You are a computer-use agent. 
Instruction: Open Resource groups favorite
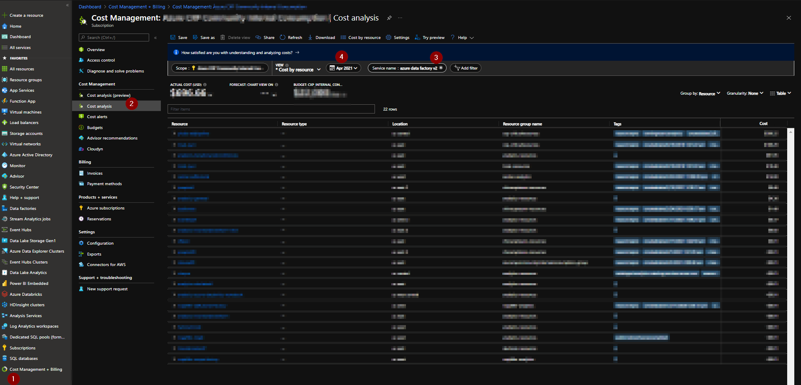(25, 80)
